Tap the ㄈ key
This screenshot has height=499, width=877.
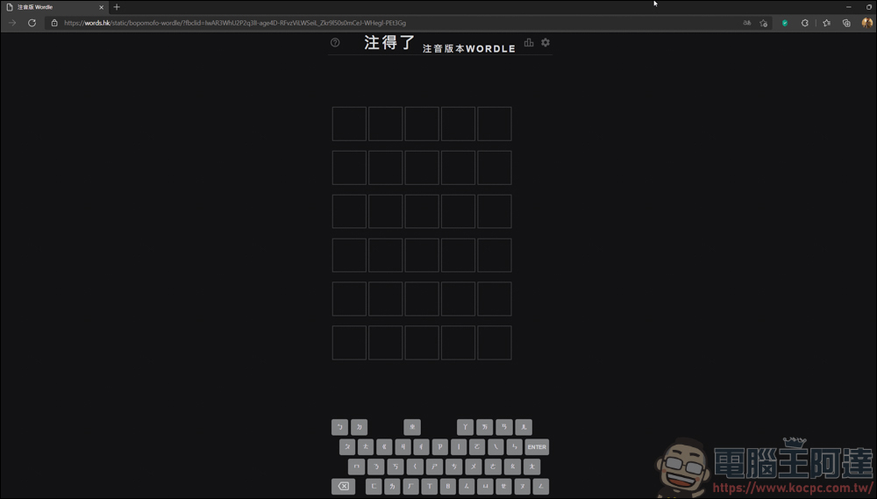pos(374,486)
